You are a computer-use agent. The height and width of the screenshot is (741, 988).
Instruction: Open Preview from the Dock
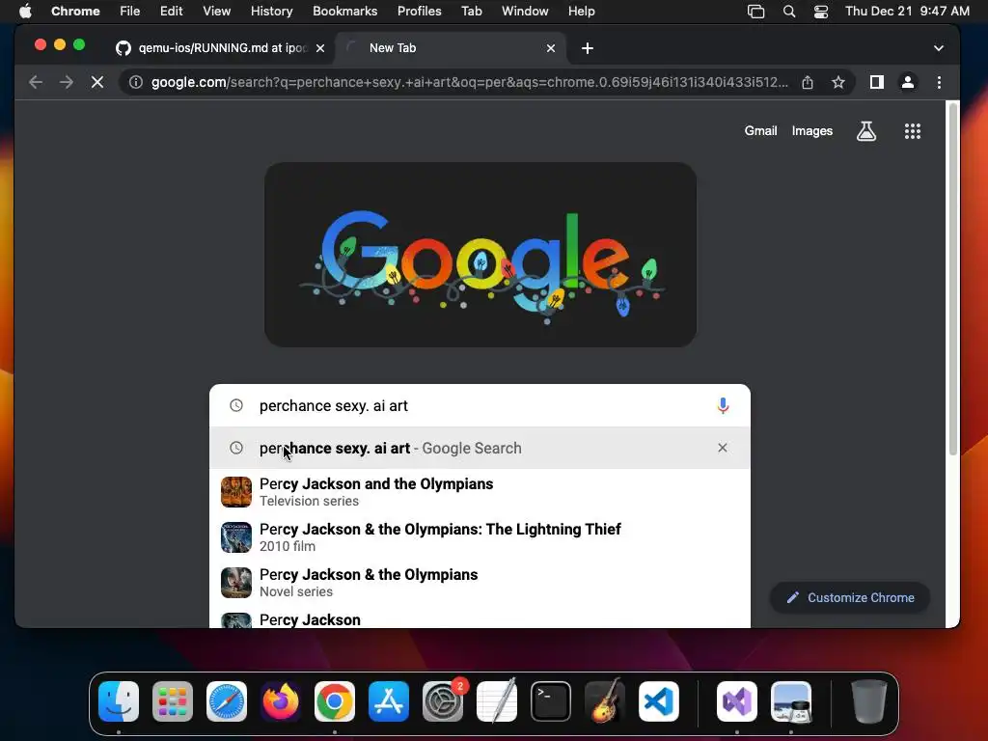[791, 701]
